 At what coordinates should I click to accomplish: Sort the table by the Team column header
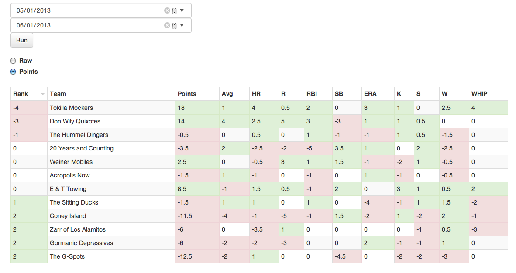coord(58,94)
